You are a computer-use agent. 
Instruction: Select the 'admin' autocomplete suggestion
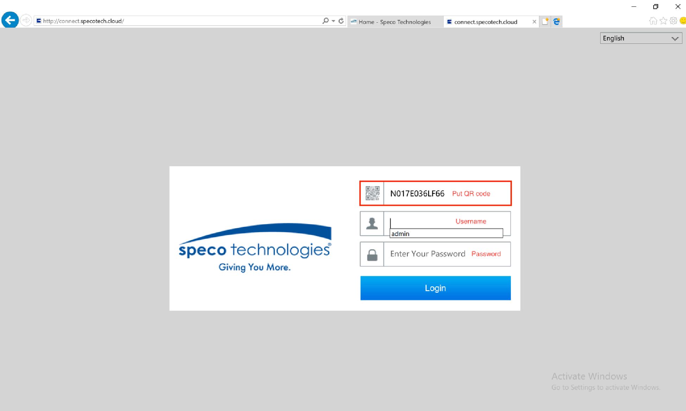click(446, 233)
